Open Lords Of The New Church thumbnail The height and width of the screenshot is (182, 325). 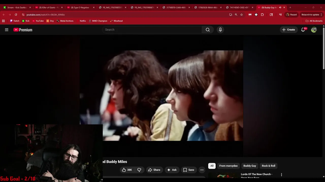click(224, 175)
